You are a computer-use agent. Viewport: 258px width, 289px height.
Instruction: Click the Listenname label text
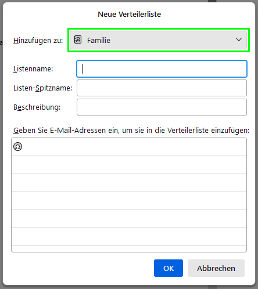(33, 69)
